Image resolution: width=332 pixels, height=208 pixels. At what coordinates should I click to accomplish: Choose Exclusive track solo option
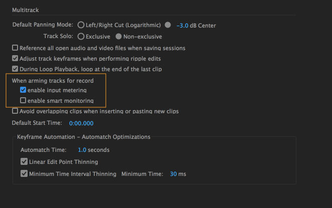point(81,37)
